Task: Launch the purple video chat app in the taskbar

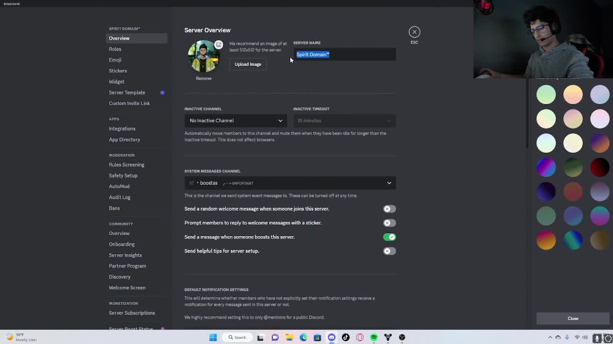Action: coord(275,337)
